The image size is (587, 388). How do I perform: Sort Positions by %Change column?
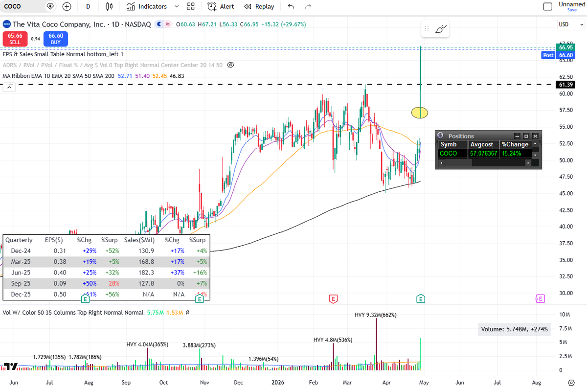[515, 144]
